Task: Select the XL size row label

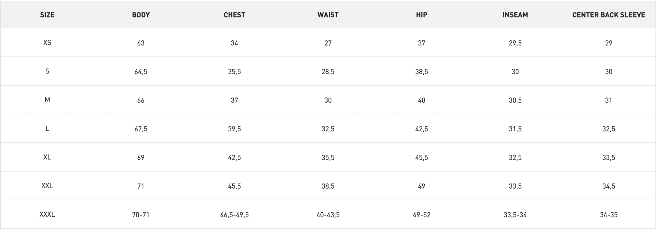Action: click(47, 157)
